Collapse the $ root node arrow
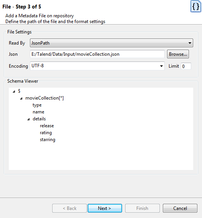 pos(14,92)
